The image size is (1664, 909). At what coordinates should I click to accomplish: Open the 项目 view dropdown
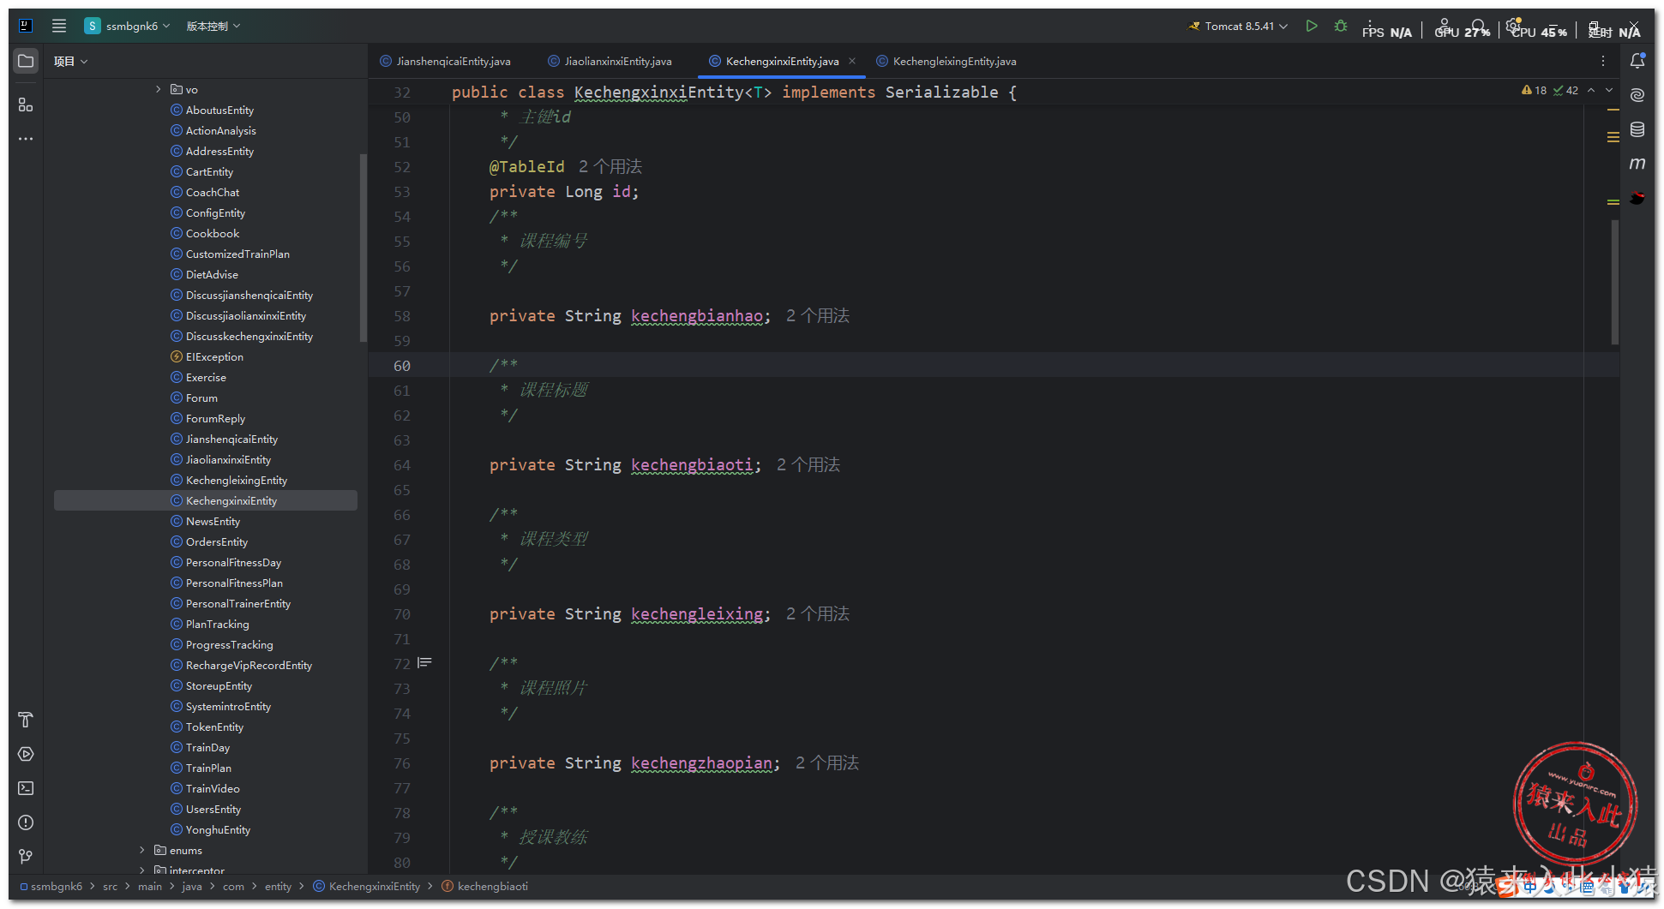tap(71, 61)
